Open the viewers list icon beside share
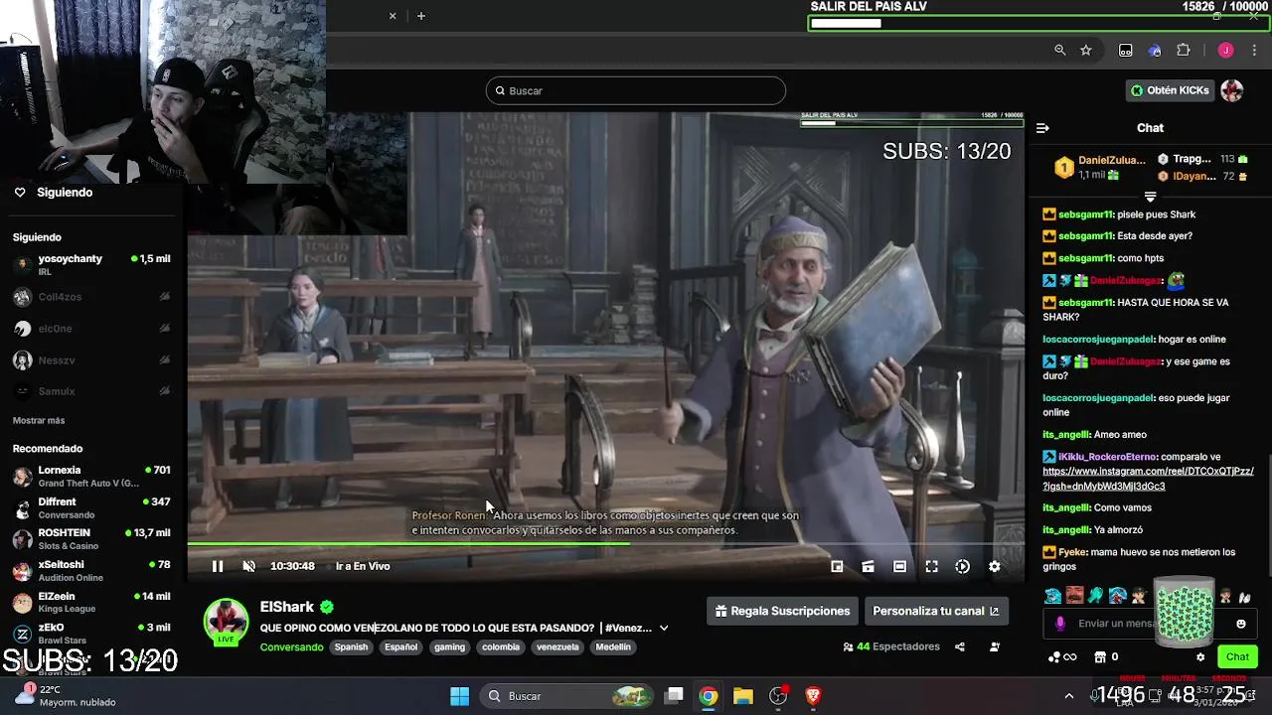 tap(995, 646)
